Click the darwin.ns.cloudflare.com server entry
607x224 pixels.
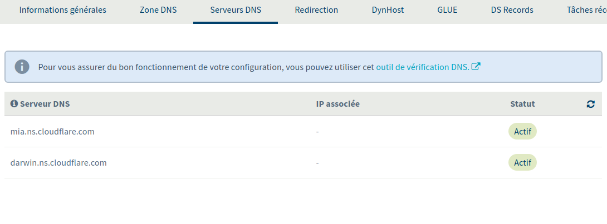[58, 163]
